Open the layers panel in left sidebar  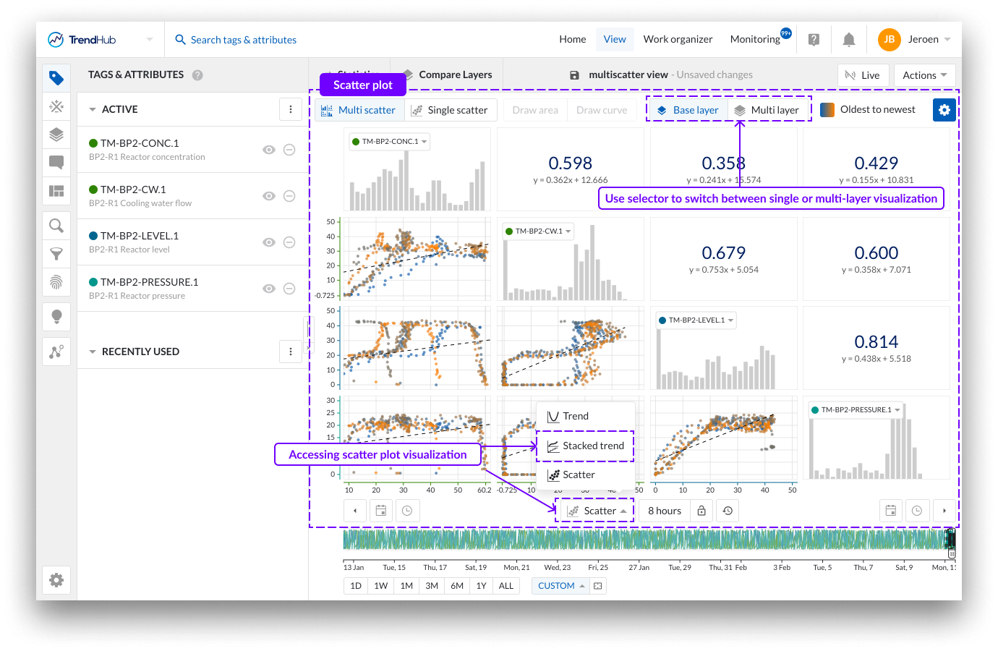[x=56, y=135]
